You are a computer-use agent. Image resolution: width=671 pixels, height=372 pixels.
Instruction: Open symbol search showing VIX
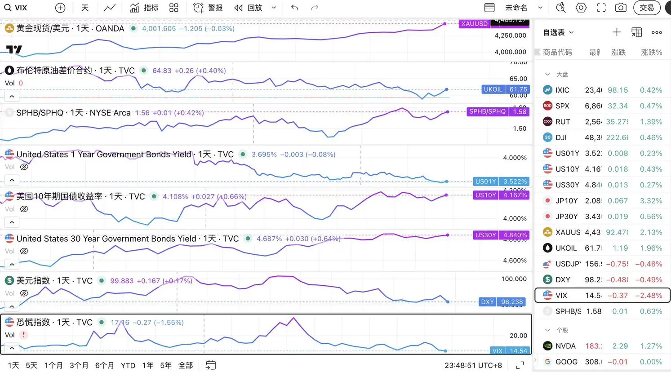click(x=16, y=8)
